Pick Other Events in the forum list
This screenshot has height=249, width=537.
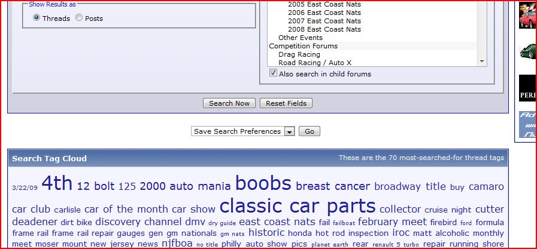(300, 38)
